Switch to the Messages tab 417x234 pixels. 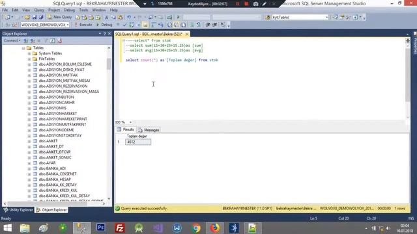[149, 130]
